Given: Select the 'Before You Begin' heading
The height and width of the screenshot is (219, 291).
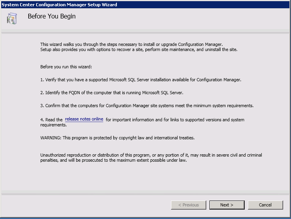Looking at the screenshot, I should [x=52, y=16].
